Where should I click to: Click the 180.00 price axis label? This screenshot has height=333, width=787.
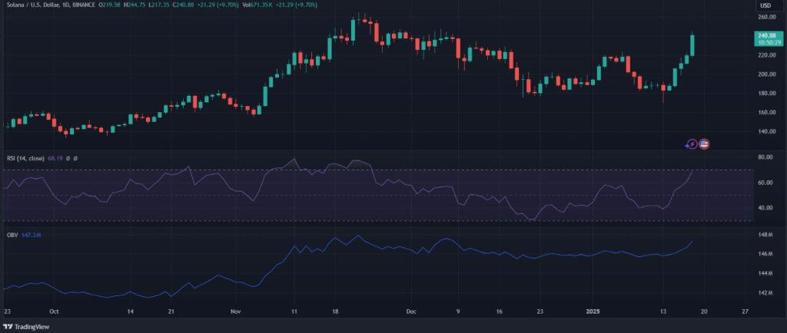point(766,93)
